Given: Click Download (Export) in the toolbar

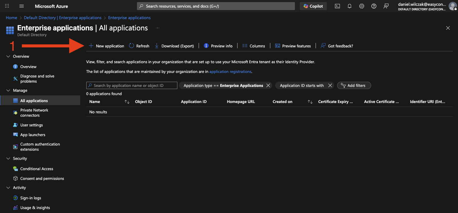Looking at the screenshot, I should coord(174,46).
